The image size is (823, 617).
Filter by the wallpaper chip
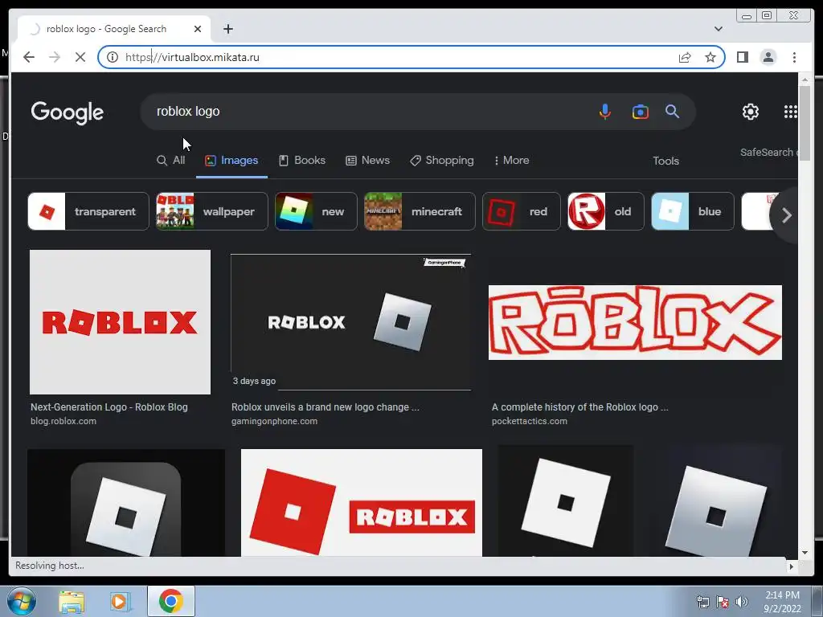(x=212, y=211)
